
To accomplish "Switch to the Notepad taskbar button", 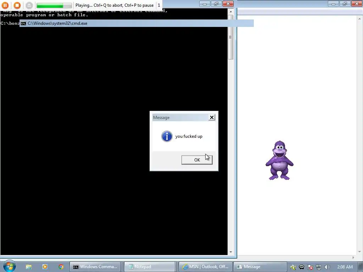I will click(150, 267).
